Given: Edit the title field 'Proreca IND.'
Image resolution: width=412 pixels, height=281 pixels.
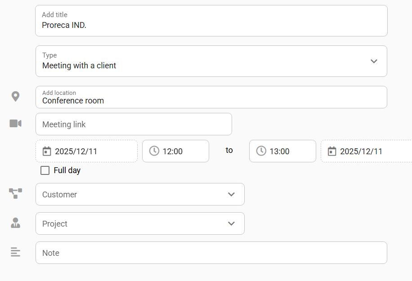Looking at the screenshot, I should [211, 25].
